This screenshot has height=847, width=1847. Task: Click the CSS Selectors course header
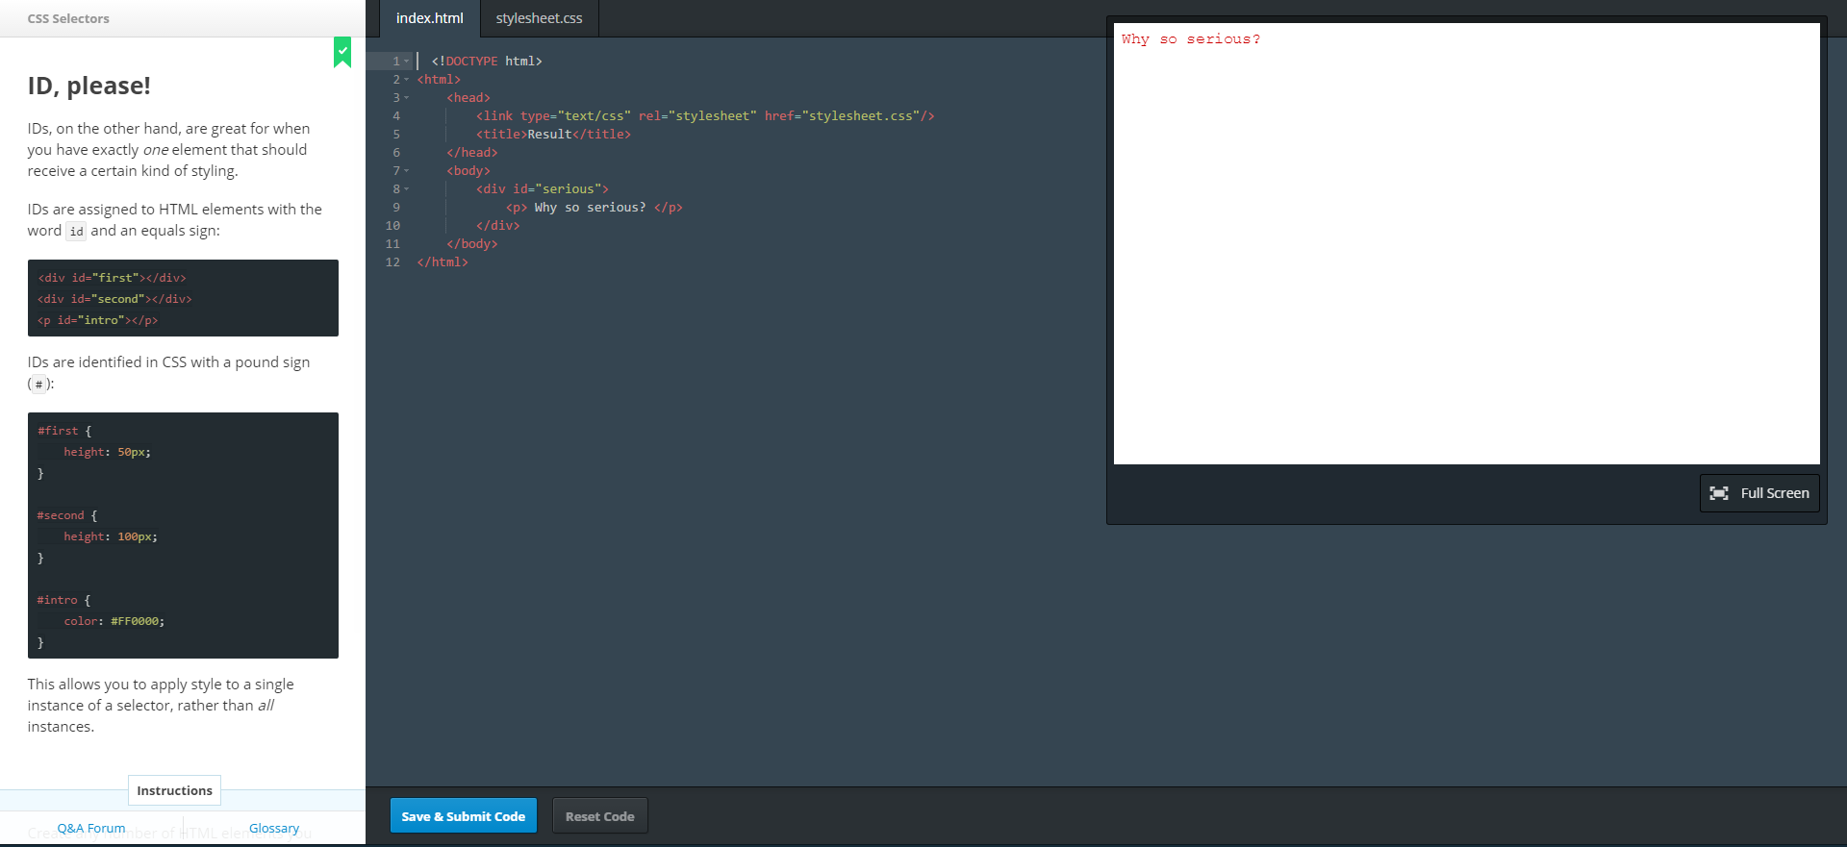point(68,18)
